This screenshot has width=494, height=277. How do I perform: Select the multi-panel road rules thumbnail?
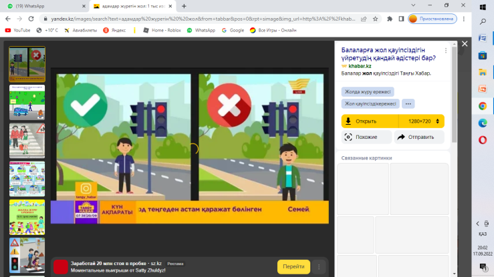pyautogui.click(x=27, y=179)
